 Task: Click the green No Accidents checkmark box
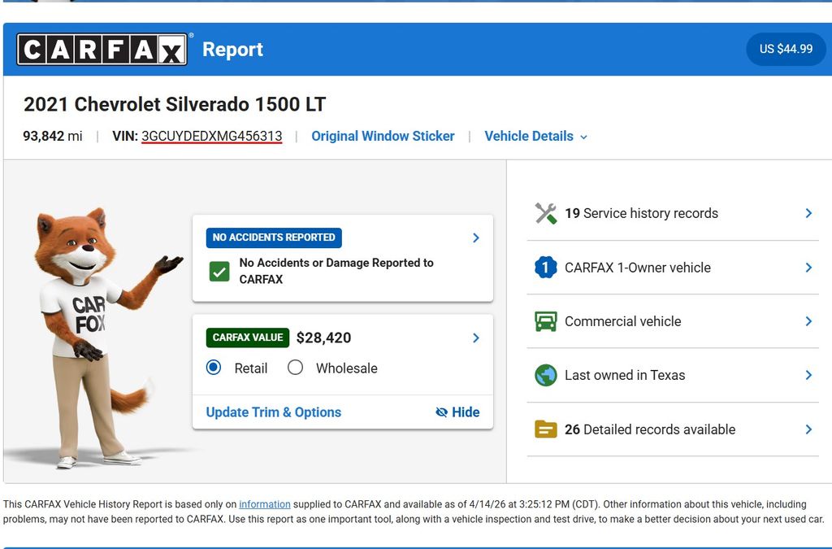219,272
